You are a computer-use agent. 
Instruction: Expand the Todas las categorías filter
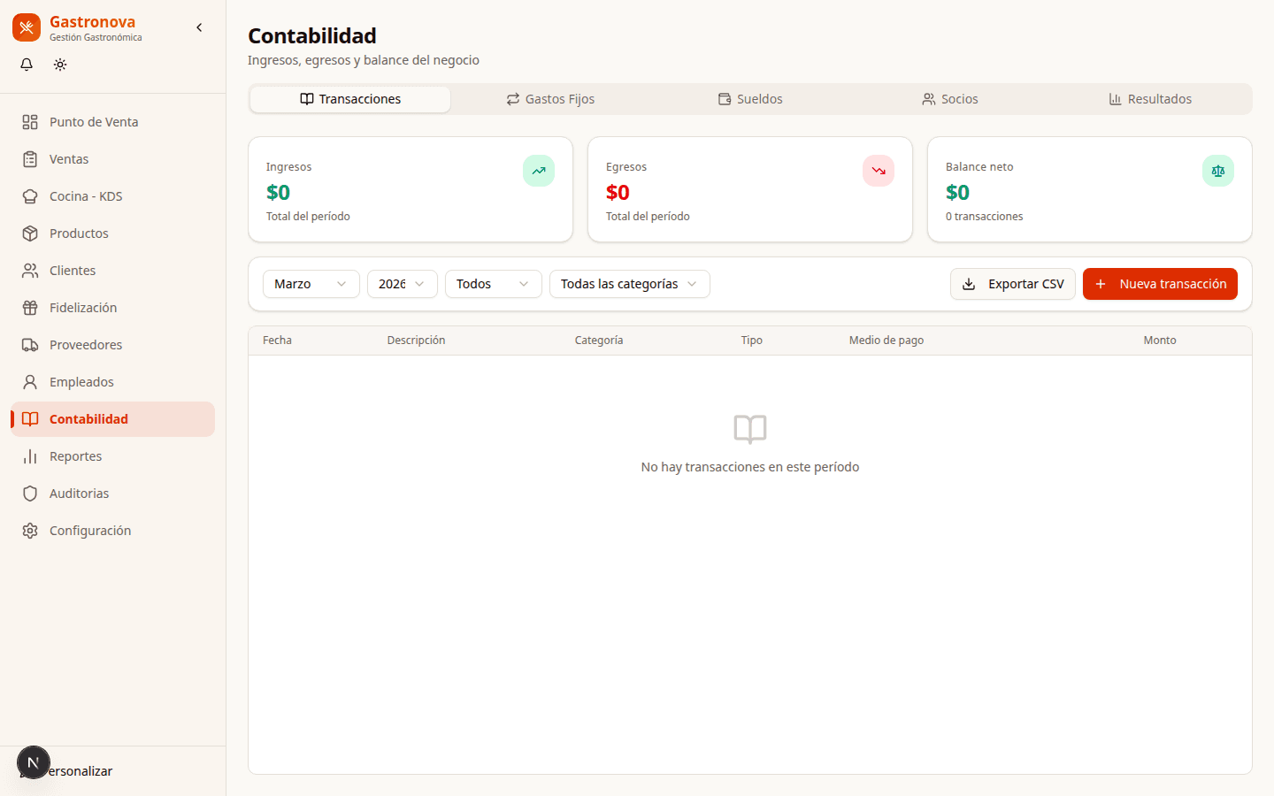pyautogui.click(x=629, y=284)
